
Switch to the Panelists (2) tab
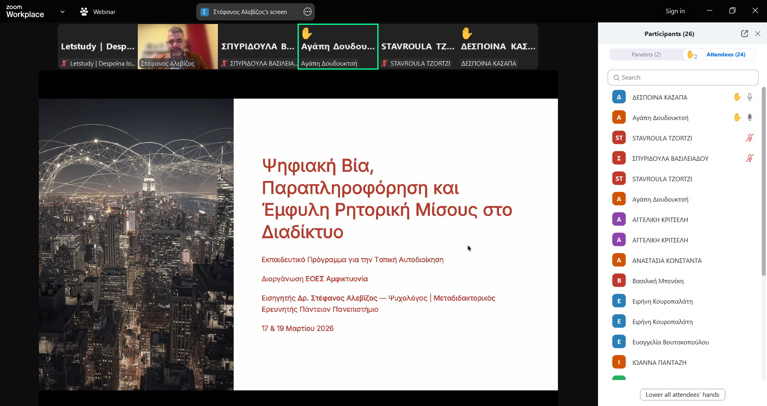[646, 54]
